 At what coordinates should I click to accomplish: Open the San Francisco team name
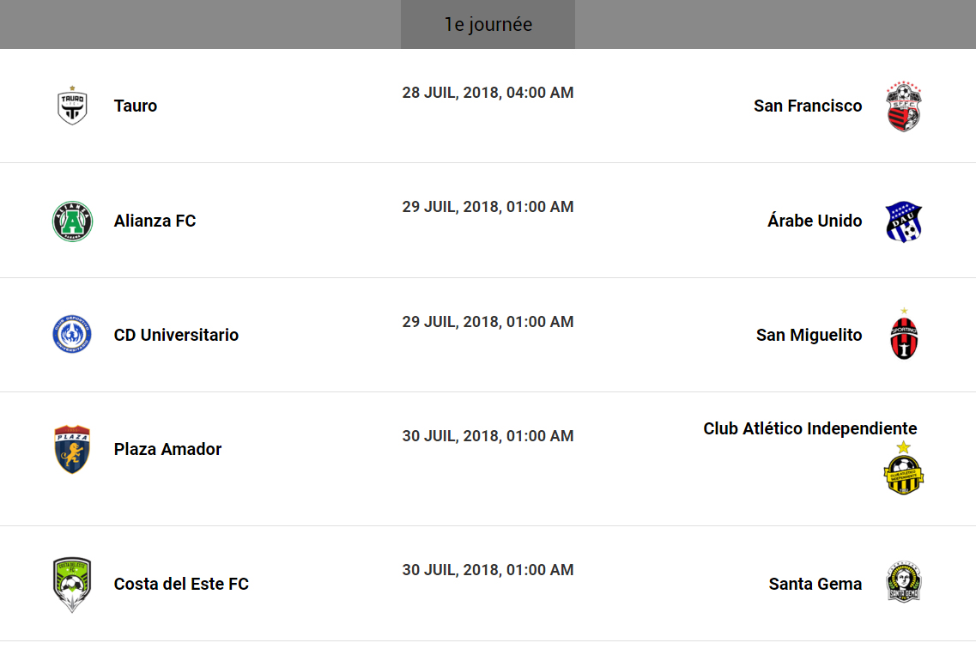point(808,106)
